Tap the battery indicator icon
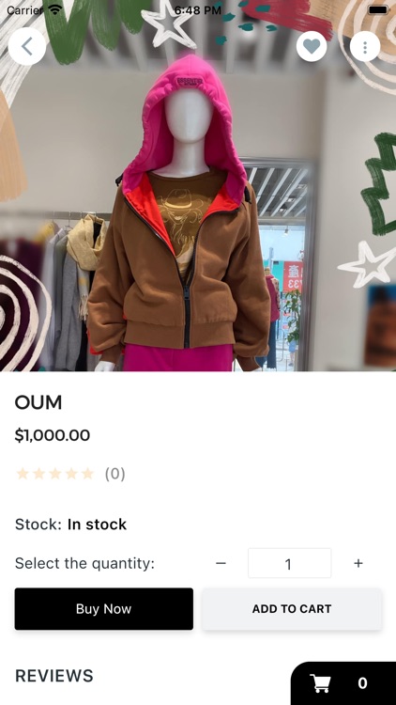This screenshot has width=396, height=705. [377, 10]
